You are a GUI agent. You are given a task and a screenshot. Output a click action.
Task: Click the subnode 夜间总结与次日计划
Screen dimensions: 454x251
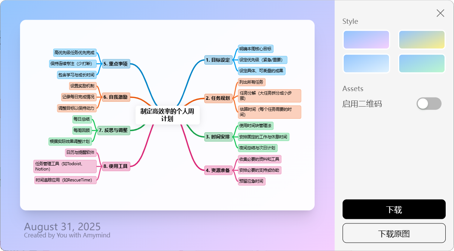[258, 148]
